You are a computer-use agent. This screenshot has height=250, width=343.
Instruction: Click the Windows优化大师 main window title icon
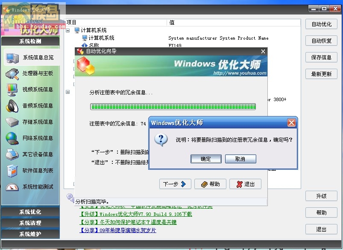6,10
